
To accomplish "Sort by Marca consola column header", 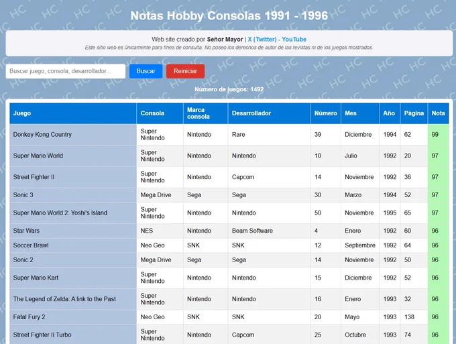I will point(206,113).
